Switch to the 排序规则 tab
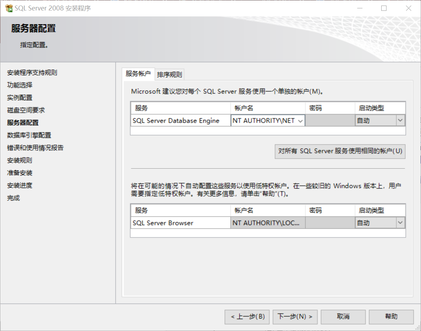This screenshot has width=421, height=331. [170, 74]
